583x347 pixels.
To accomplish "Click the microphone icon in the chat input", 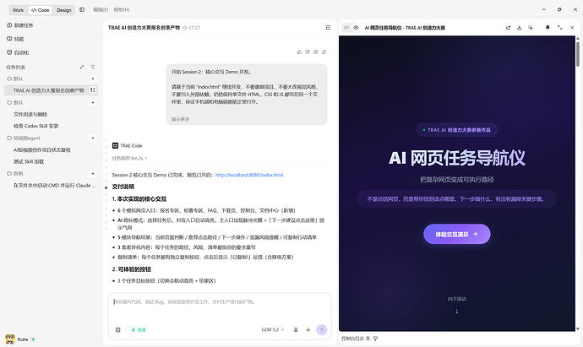I will pos(296,329).
